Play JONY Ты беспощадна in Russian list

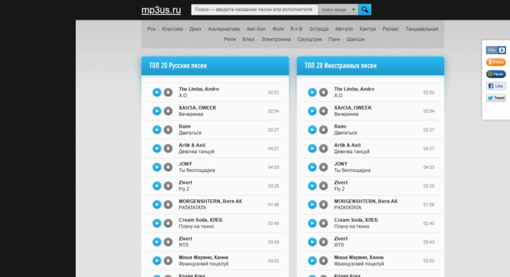(157, 168)
